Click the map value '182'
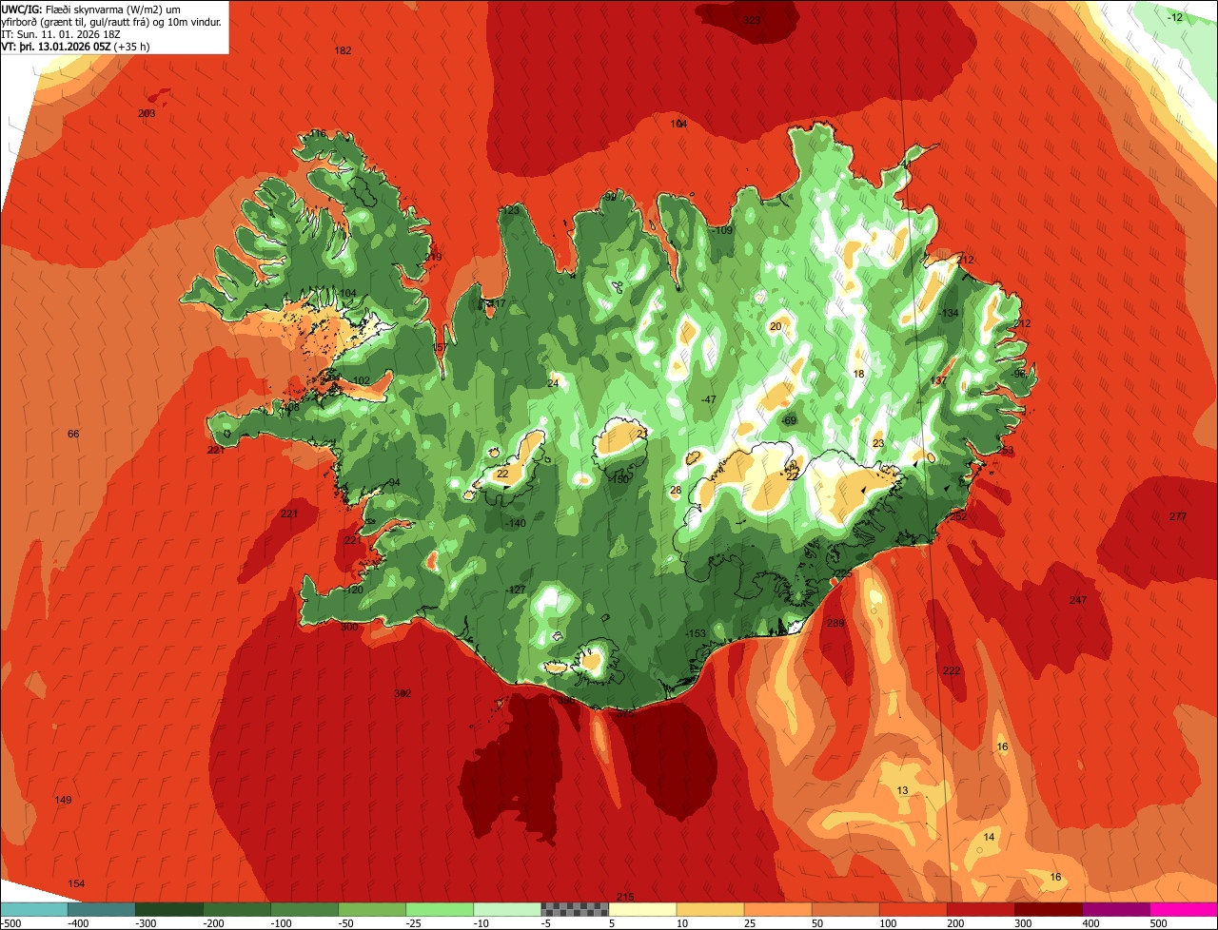 pyautogui.click(x=344, y=50)
